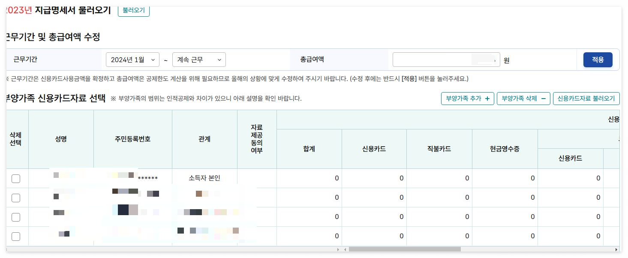Check the delete checkbox on the bottom table row
The image size is (628, 258).
(x=16, y=236)
